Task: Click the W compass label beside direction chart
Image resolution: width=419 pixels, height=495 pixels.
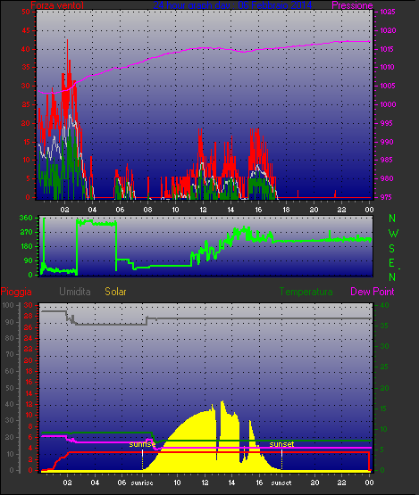Action: coord(393,234)
